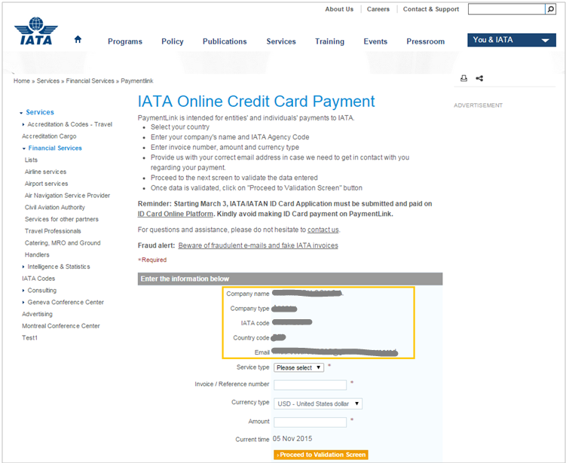Click Home in the breadcrumb
This screenshot has height=463, width=566.
(22, 81)
